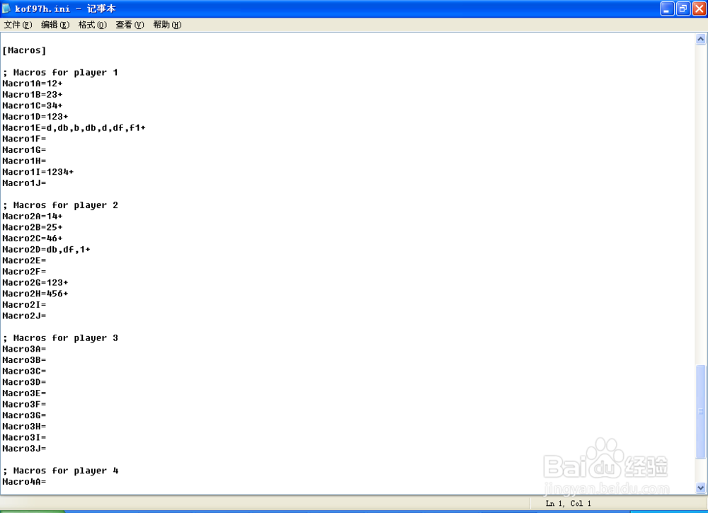Click the scrollbar up arrow

click(701, 39)
